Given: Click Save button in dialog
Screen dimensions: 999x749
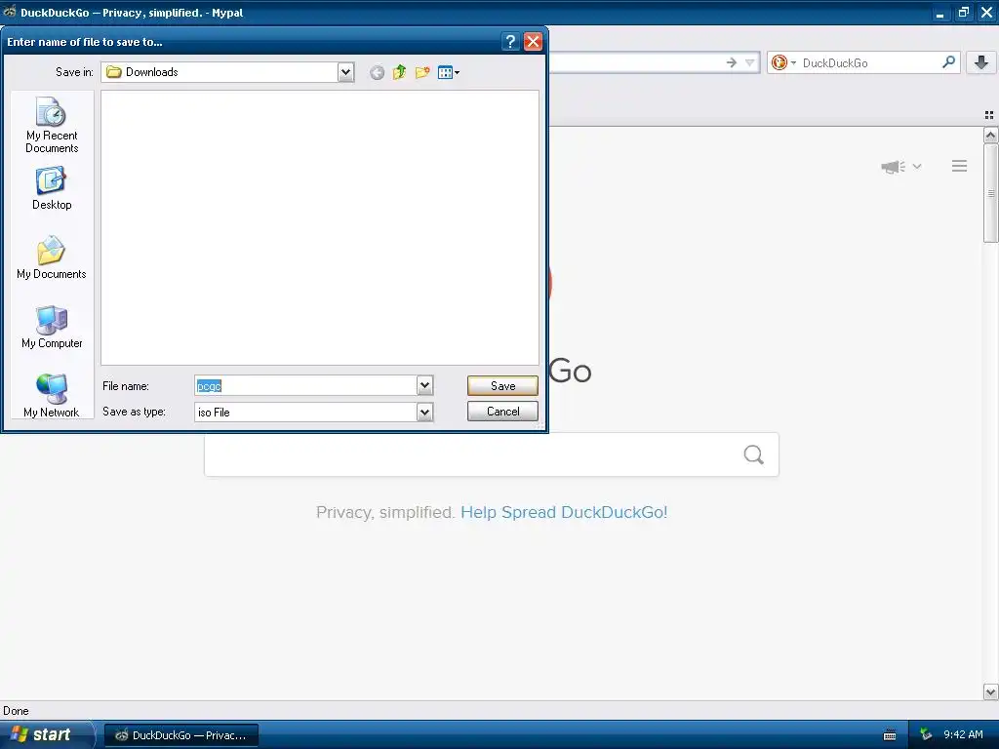Looking at the screenshot, I should [x=502, y=385].
